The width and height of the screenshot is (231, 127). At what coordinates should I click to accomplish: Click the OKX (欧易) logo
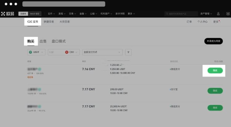coord(8,14)
